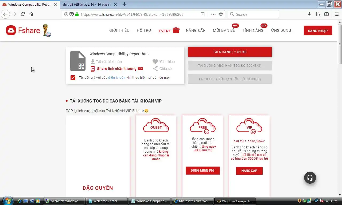Click the VIP cloud icon
342x205 pixels.
tap(249, 125)
